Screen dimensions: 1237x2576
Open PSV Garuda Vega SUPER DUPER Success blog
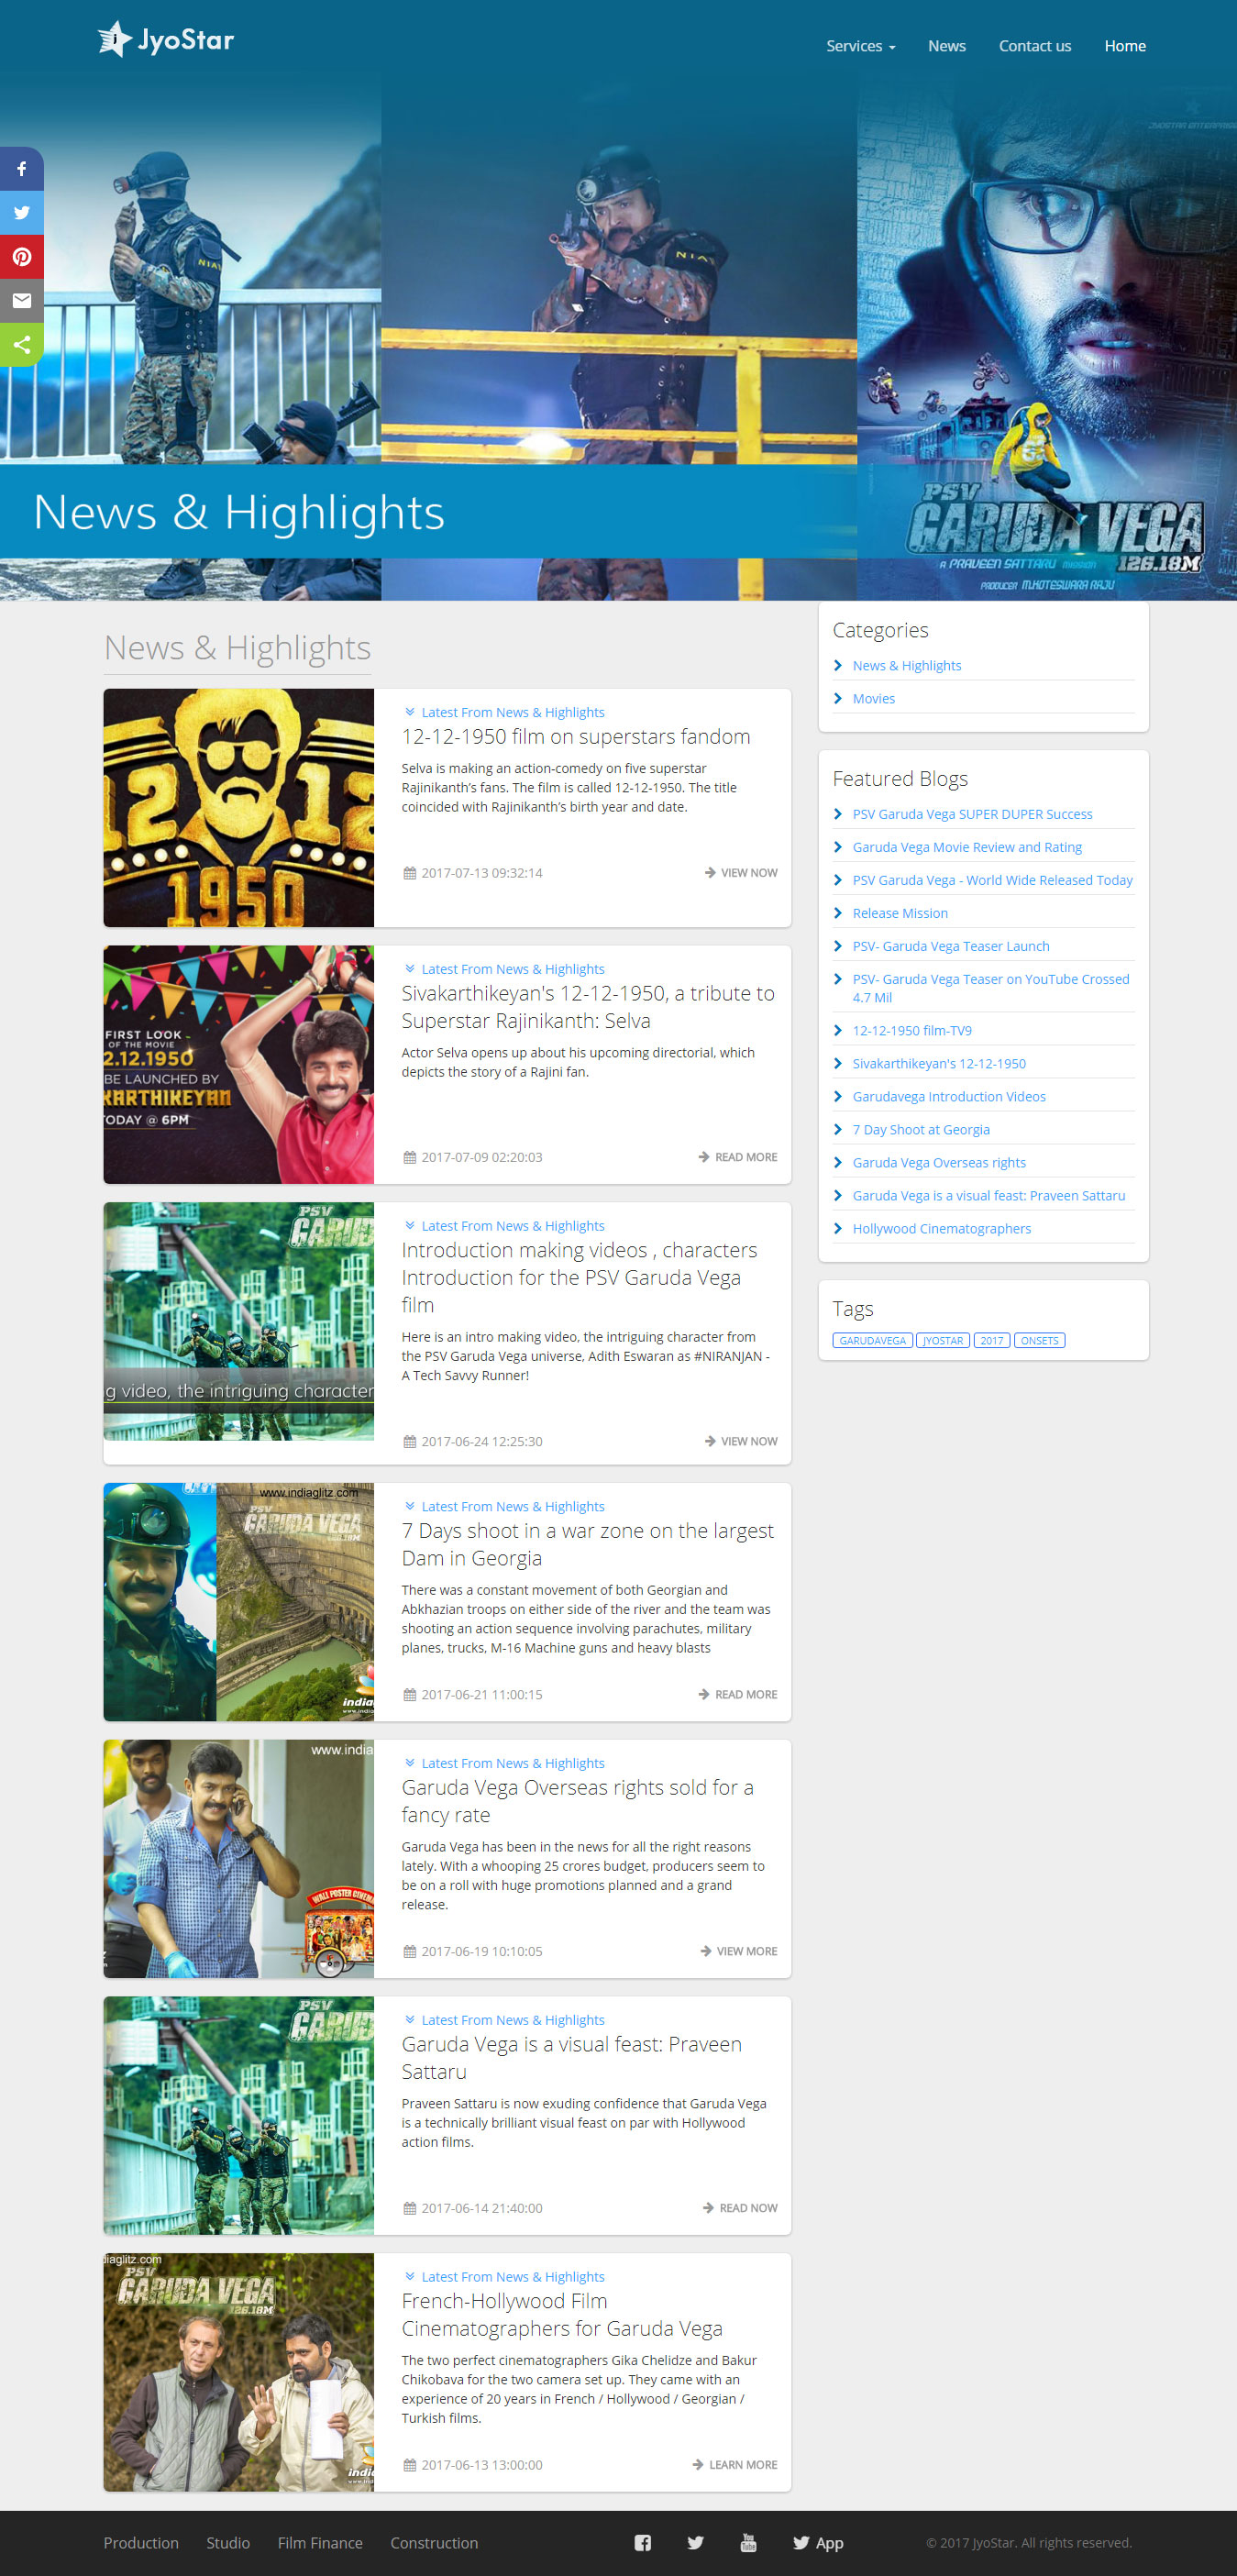pos(971,814)
